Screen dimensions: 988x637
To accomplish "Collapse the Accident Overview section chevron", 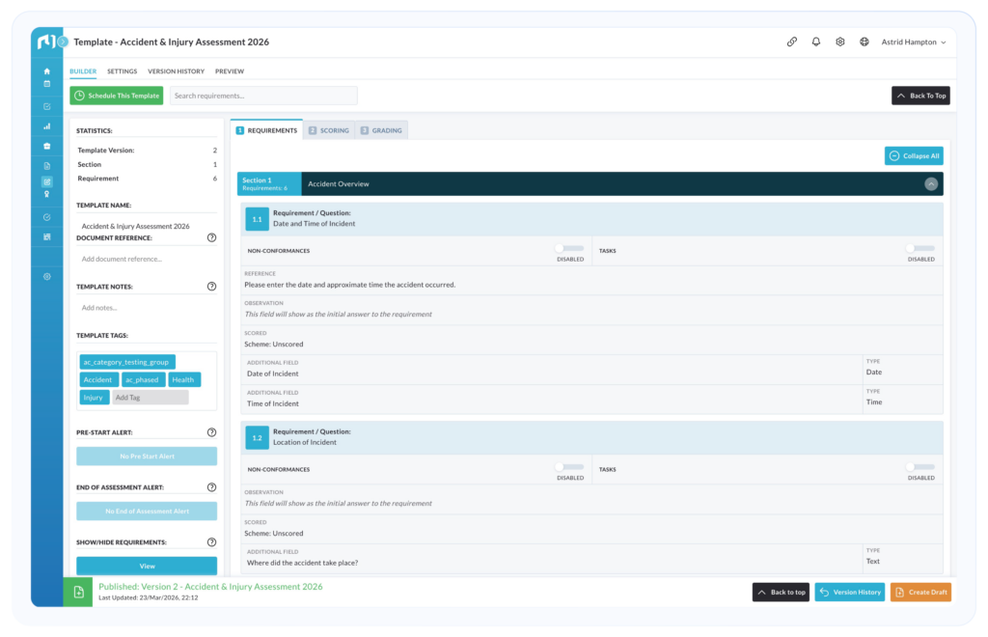I will tap(931, 184).
